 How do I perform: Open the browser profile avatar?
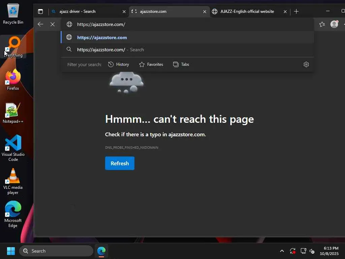[334, 24]
